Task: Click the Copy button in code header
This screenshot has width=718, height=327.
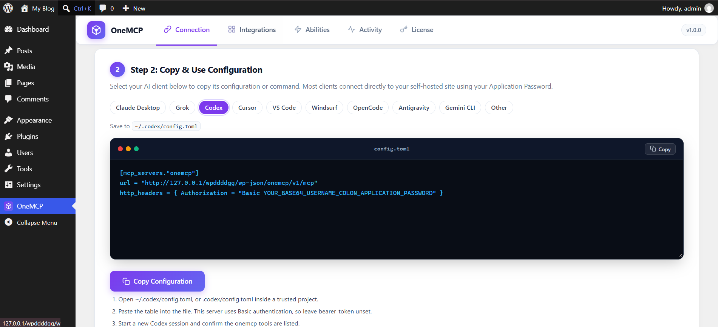Action: click(x=660, y=149)
